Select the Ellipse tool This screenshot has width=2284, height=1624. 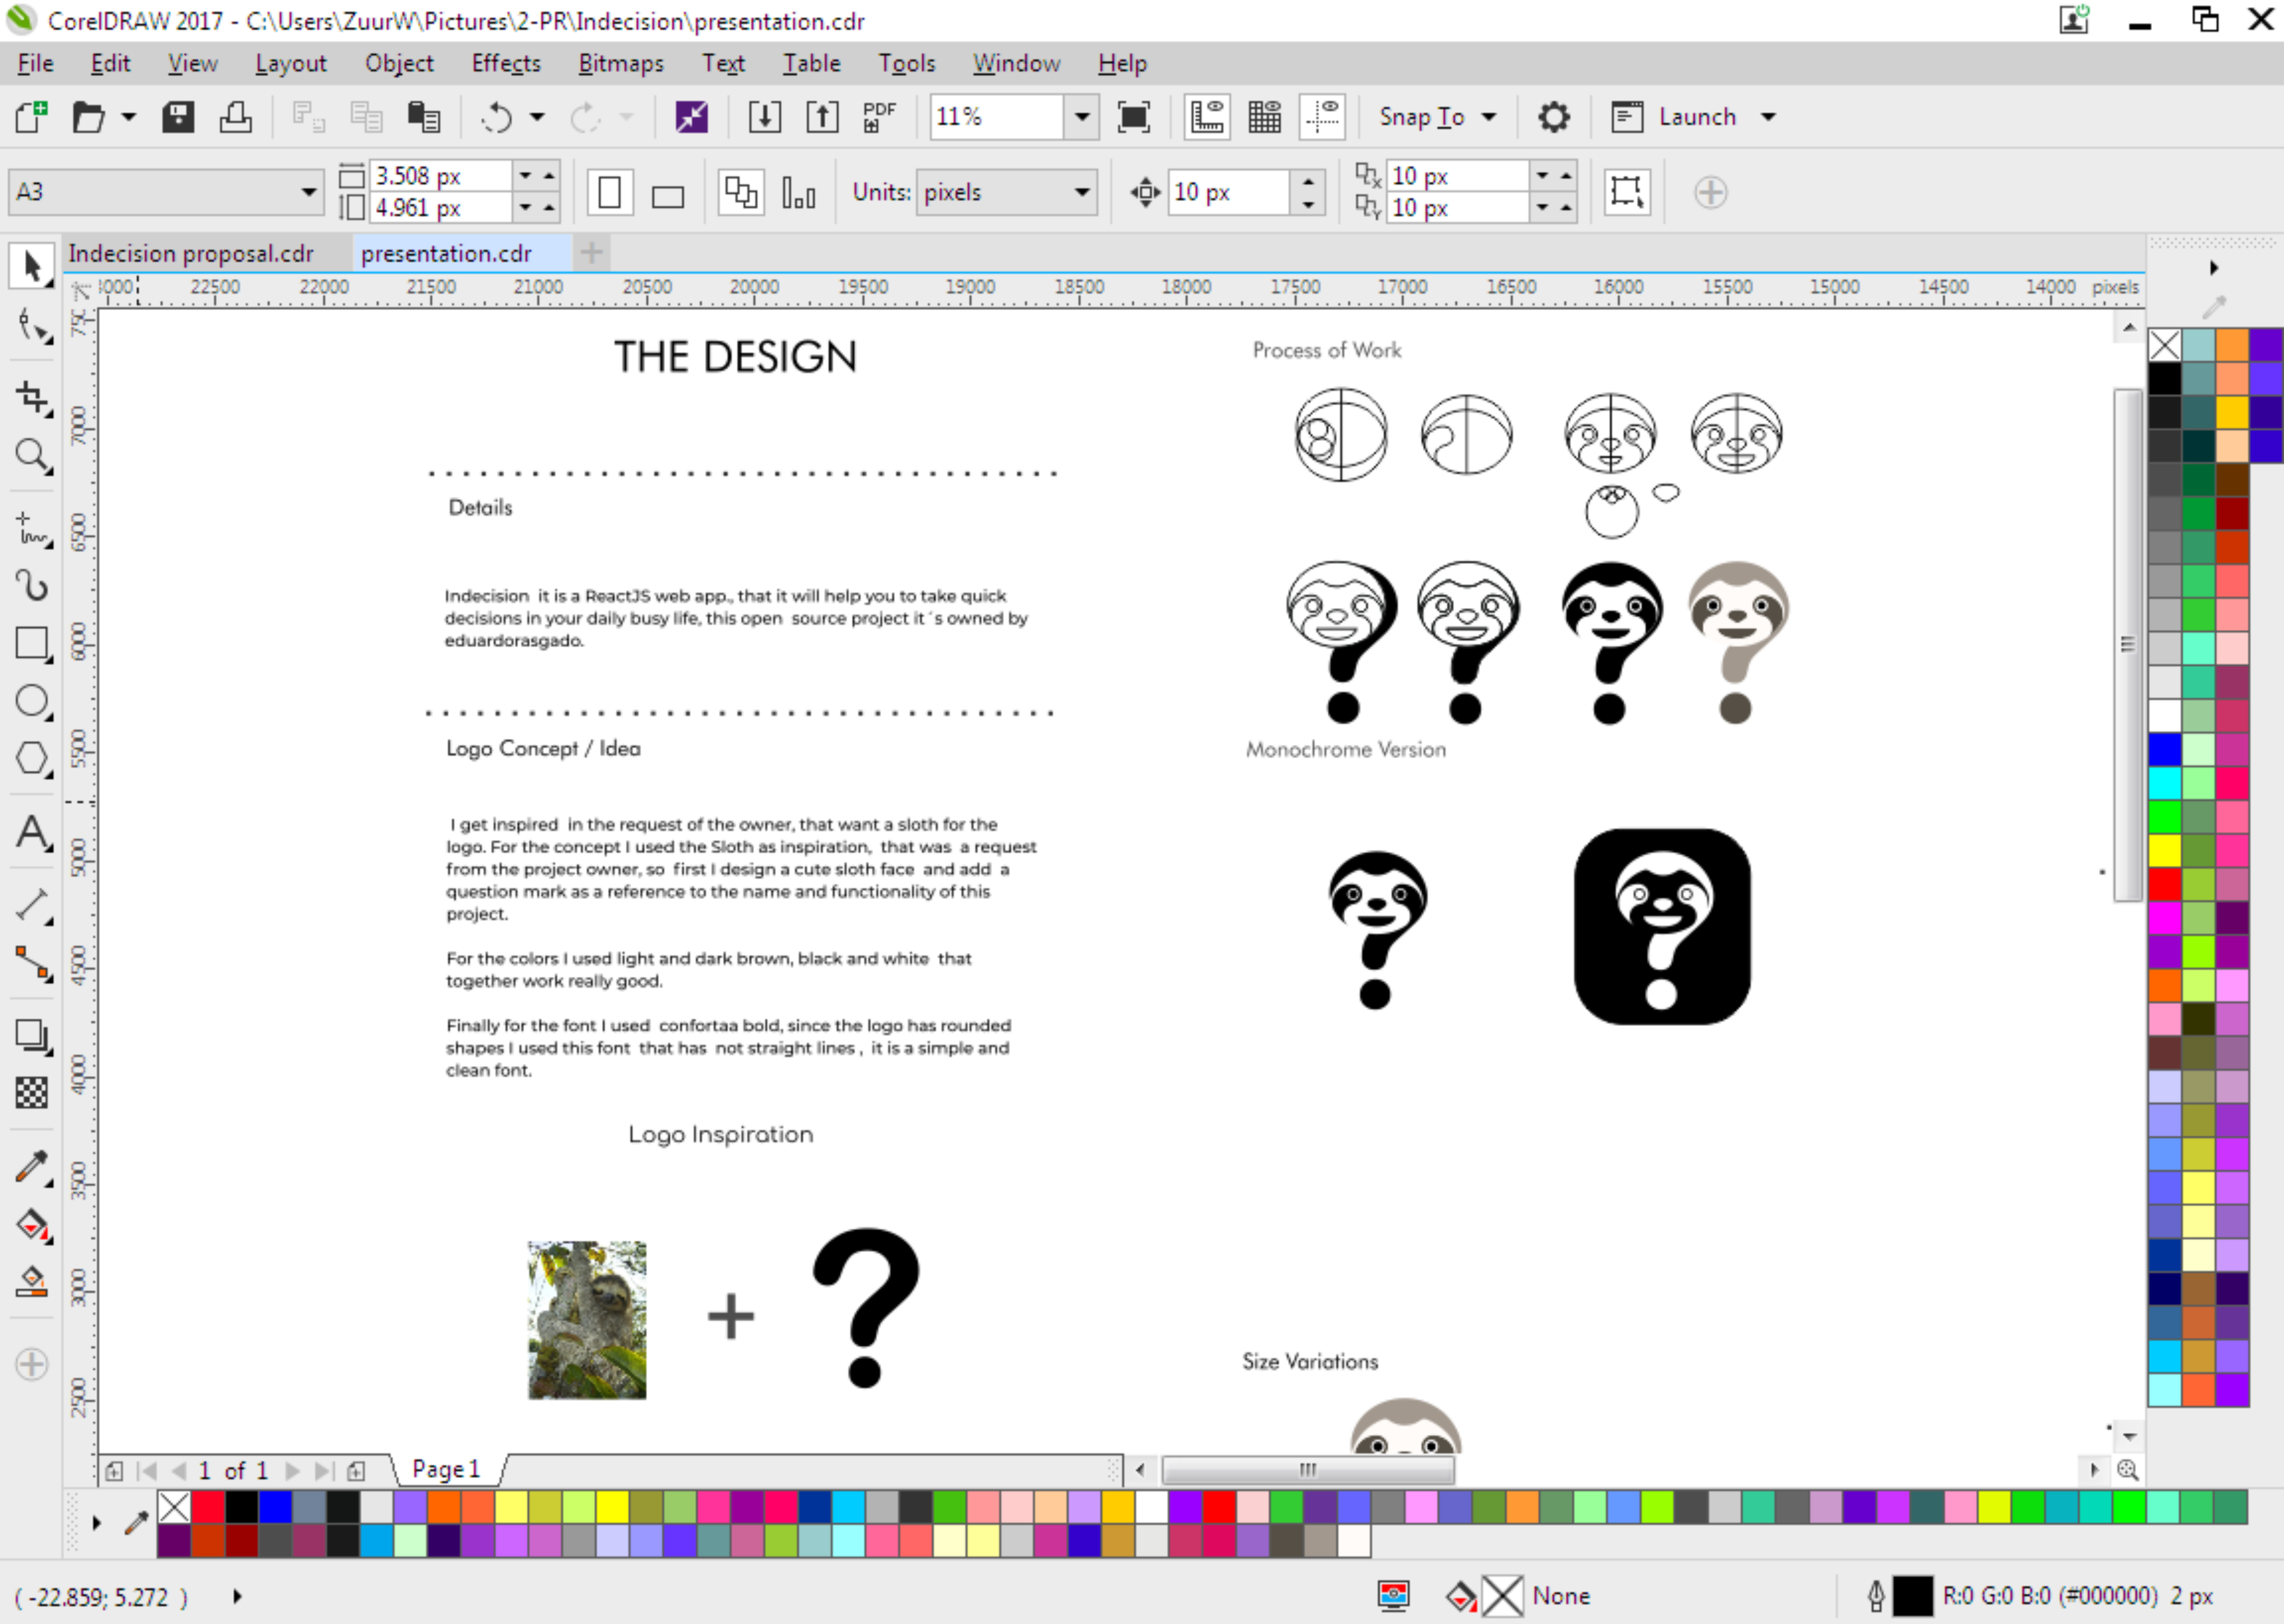pyautogui.click(x=31, y=701)
